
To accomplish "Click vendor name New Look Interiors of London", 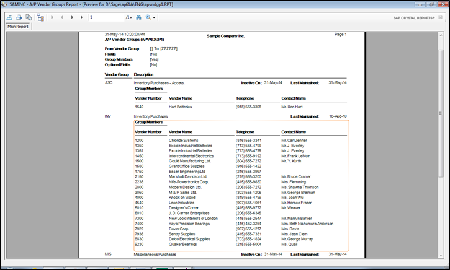I will click(x=193, y=219).
